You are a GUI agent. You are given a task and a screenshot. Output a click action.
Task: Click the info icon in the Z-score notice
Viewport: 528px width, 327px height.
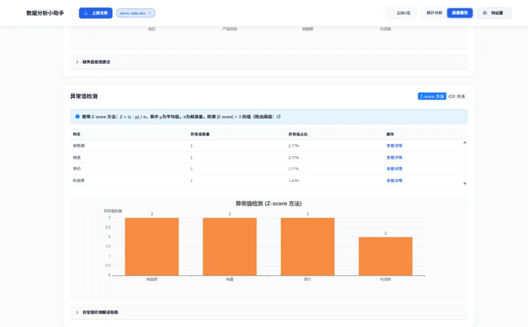click(77, 117)
